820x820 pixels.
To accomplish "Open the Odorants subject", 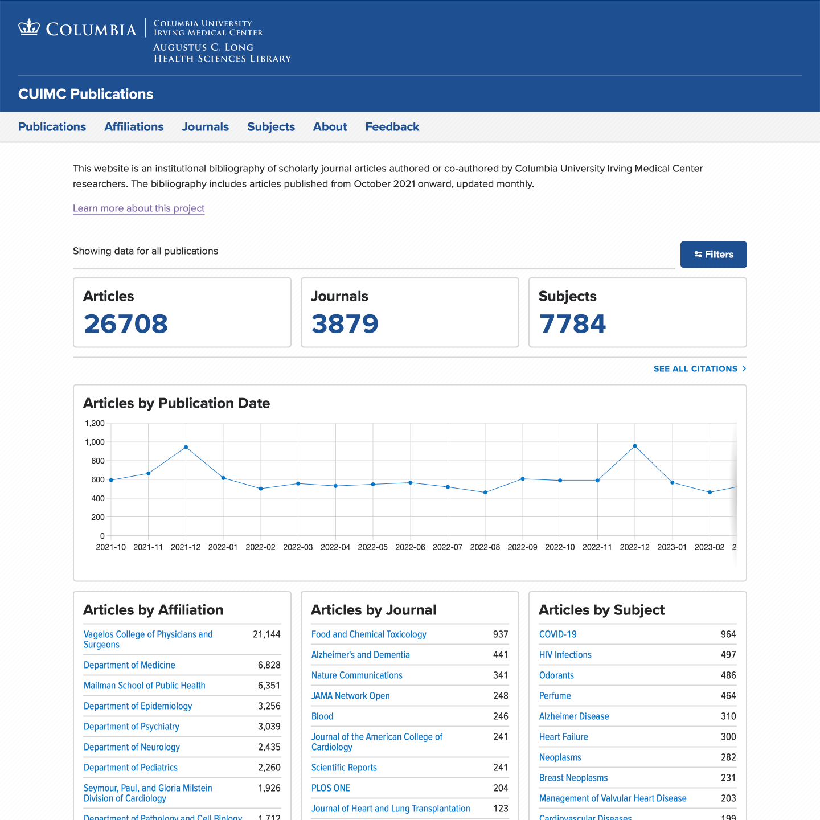I will point(556,675).
